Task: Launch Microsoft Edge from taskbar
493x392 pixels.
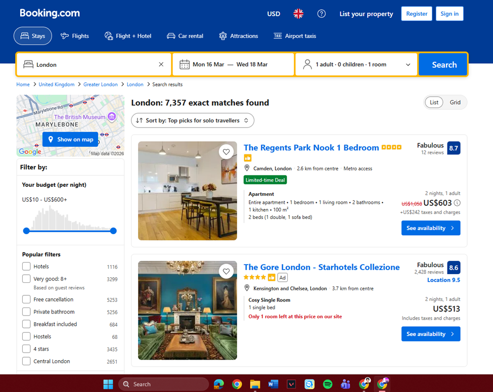Action: coord(219,384)
